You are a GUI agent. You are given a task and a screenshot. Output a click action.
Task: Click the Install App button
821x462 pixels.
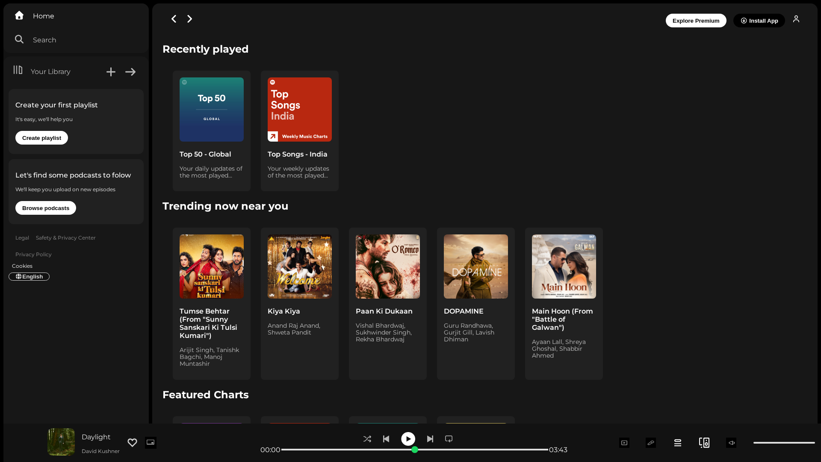(759, 21)
